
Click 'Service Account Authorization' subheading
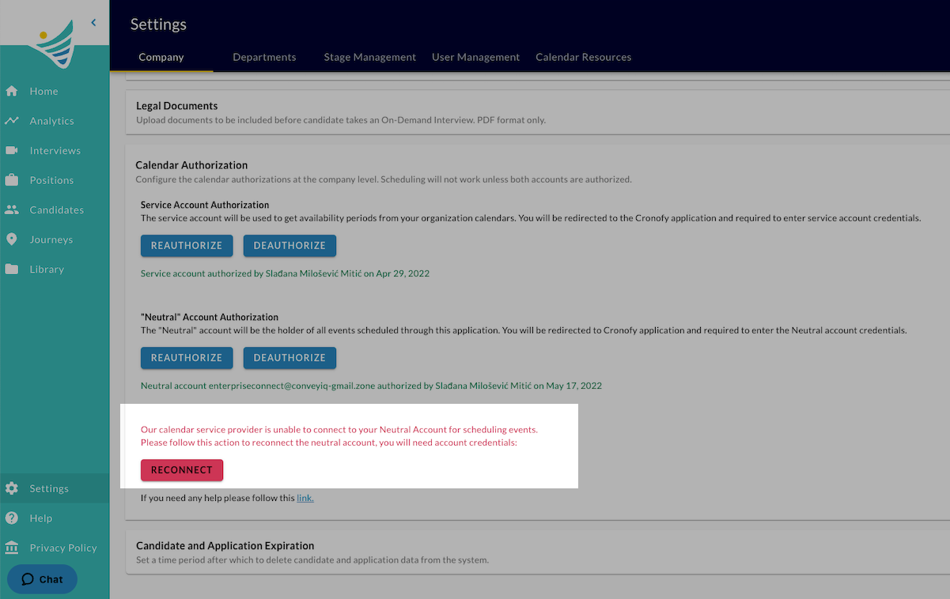[x=205, y=205]
